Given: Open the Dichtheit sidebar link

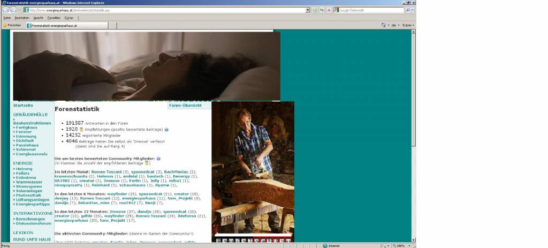Looking at the screenshot, I should click(x=25, y=141).
